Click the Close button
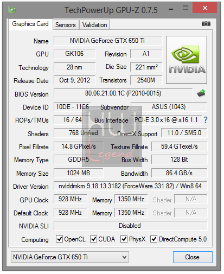 [193, 257]
